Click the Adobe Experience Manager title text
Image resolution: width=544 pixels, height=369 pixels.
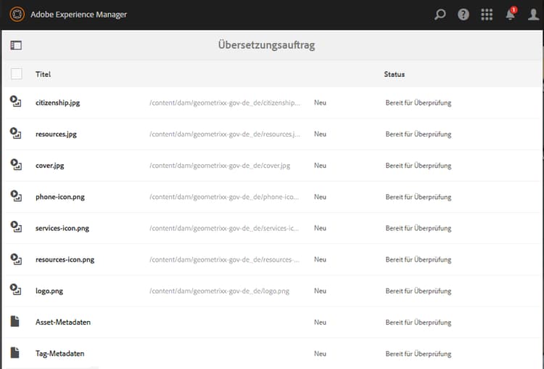(78, 15)
